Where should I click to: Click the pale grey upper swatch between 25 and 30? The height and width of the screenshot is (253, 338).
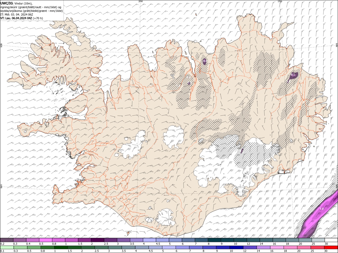coord(318,240)
